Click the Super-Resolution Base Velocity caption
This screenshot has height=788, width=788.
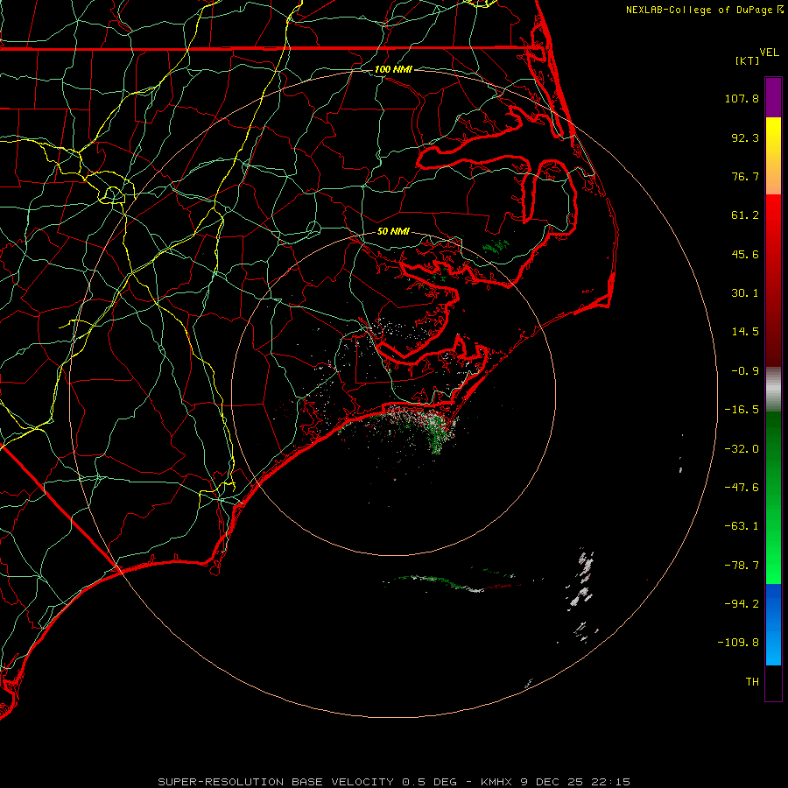393,782
